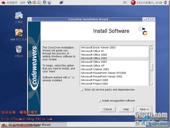Open the 计算机 computer desktop icon
The image size is (170, 128).
tap(19, 18)
